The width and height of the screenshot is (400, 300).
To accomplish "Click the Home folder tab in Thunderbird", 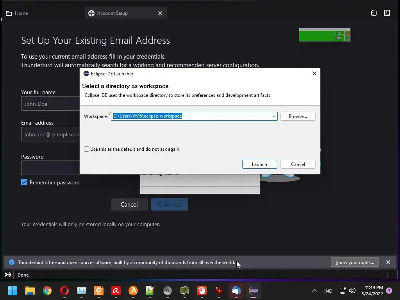I will pos(17,13).
